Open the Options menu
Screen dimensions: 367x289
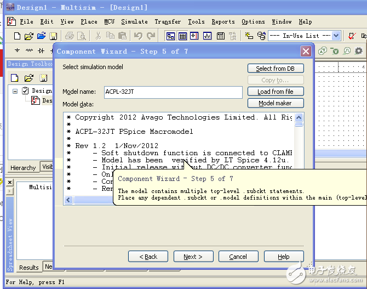tap(253, 22)
